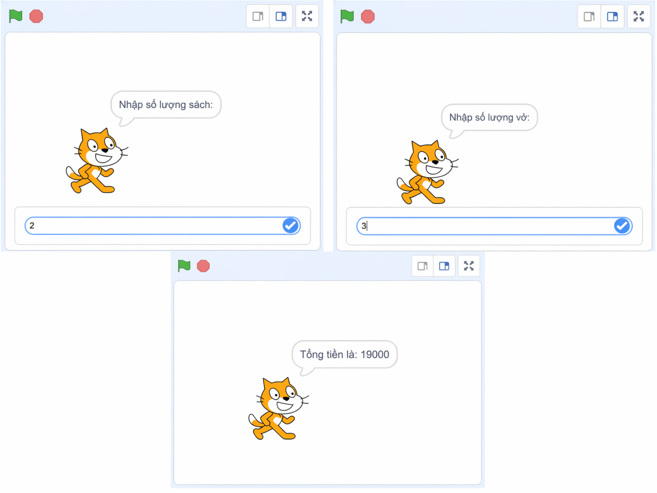
Task: Stop the project in the 'Nhập số lượng vở' stage
Action: click(368, 16)
